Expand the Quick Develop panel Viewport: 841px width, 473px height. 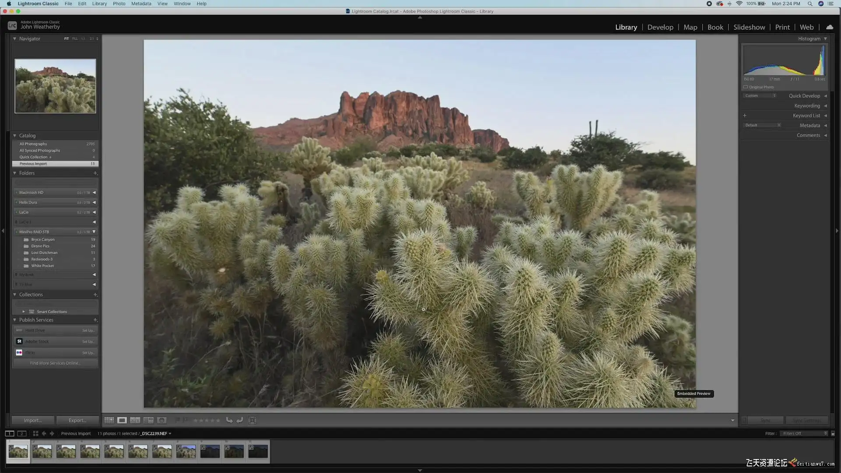tap(804, 96)
